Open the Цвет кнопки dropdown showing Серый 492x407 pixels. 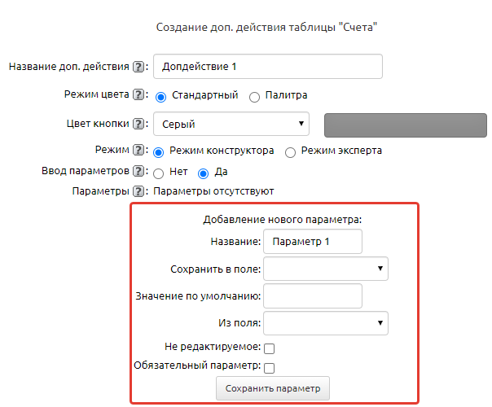click(231, 124)
